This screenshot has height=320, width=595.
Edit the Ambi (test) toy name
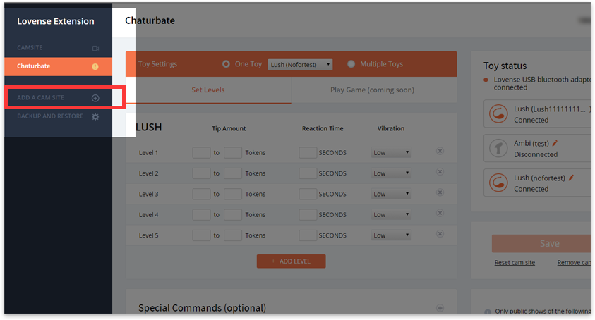[555, 143]
